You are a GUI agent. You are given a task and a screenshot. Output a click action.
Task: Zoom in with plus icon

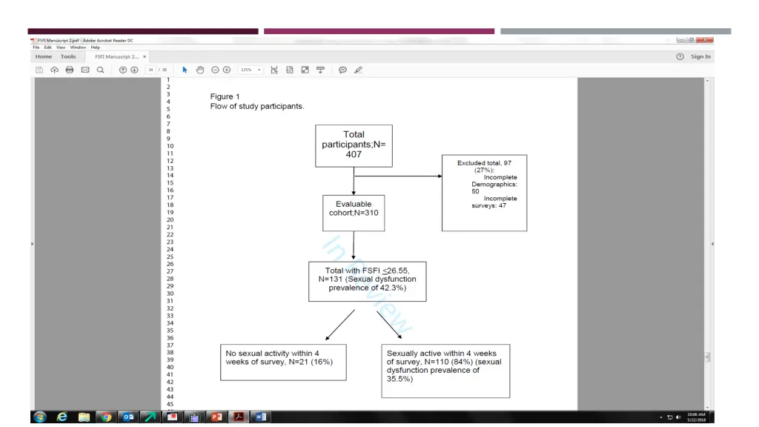click(x=227, y=70)
